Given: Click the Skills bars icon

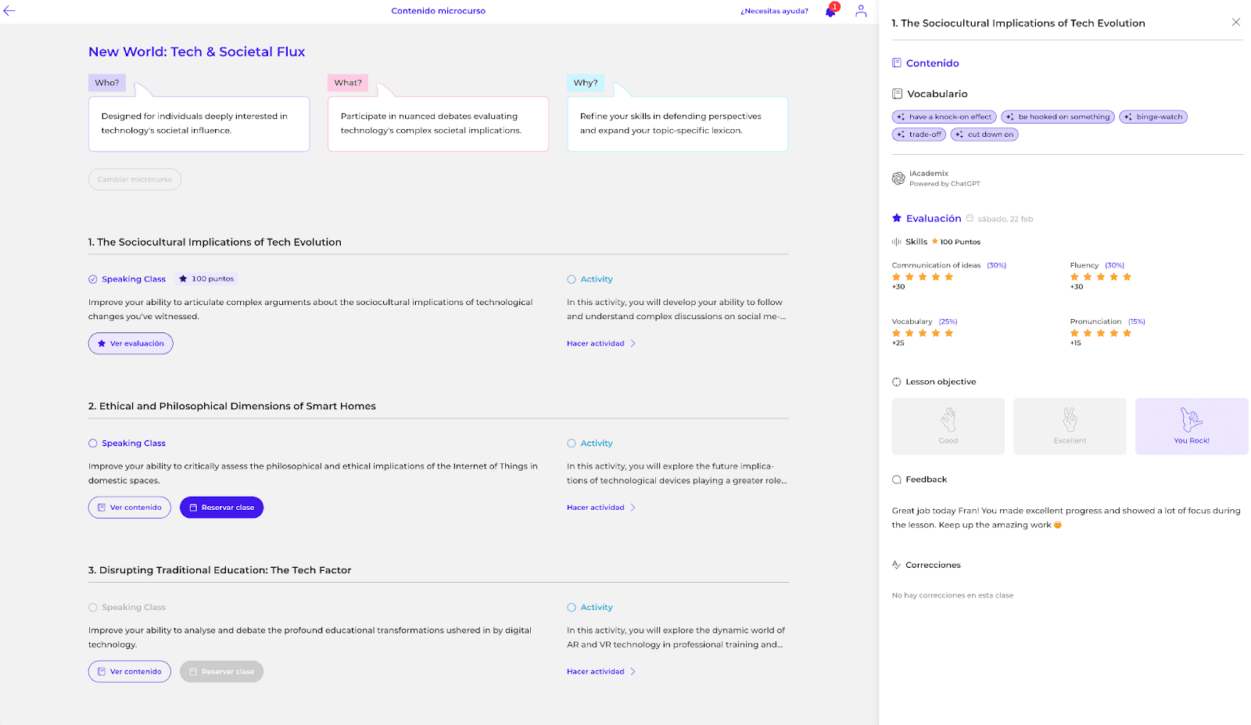Looking at the screenshot, I should [897, 242].
